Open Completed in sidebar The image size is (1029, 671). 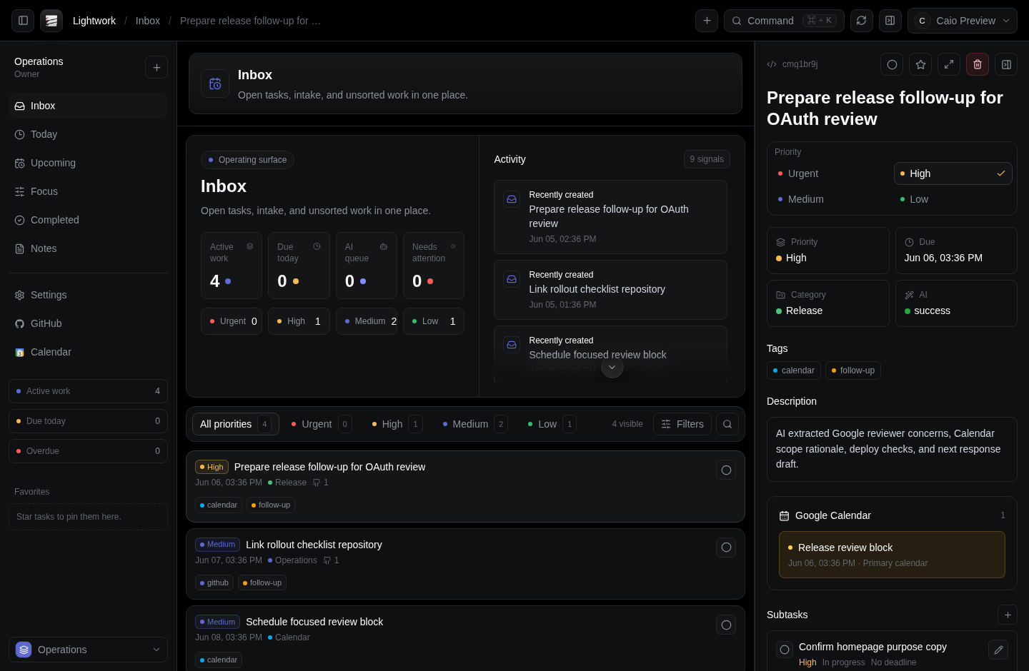pyautogui.click(x=88, y=220)
